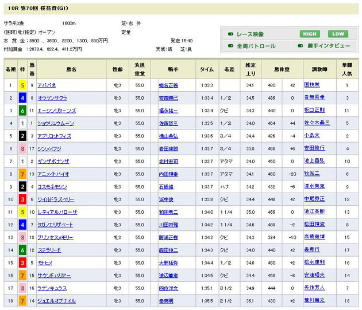Click the green icon beside レース映像
This screenshot has height=310, width=362.
pos(230,34)
